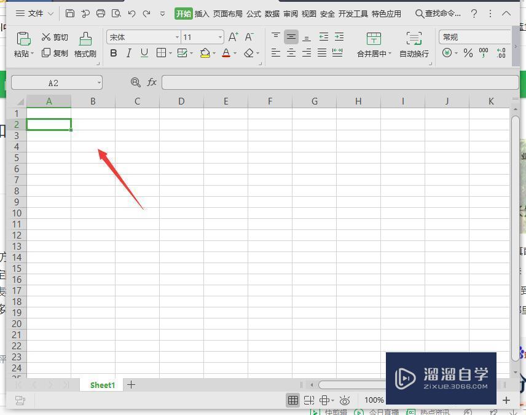This screenshot has width=526, height=415.
Task: Open the font size dropdown
Action: tap(219, 37)
